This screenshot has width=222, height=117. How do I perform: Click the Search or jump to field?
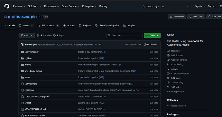coord(166,6)
